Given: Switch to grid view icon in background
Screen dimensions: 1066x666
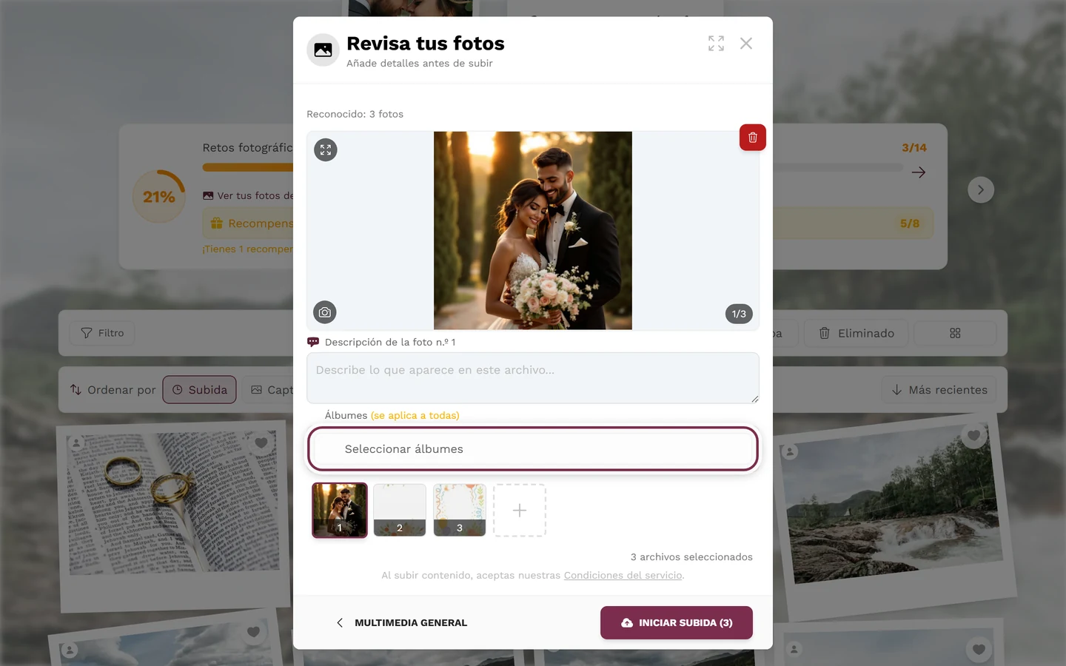Looking at the screenshot, I should 955,334.
